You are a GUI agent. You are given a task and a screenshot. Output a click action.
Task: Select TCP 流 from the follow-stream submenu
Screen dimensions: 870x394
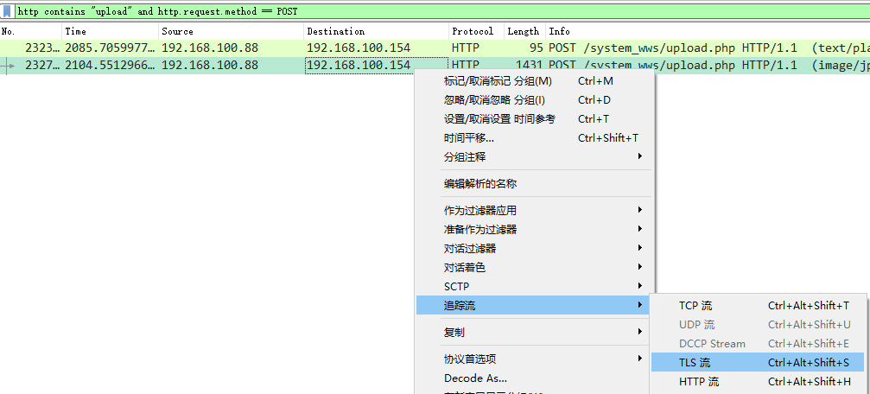pyautogui.click(x=695, y=306)
